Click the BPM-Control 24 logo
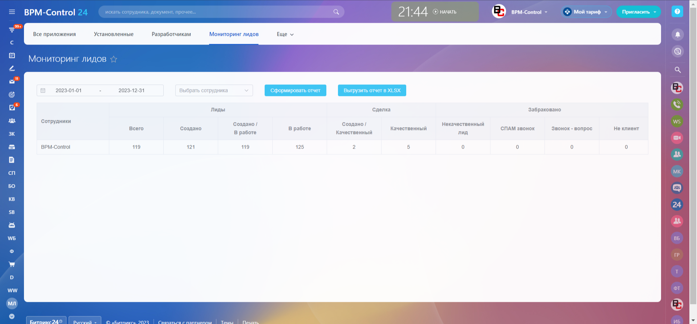 coord(56,12)
